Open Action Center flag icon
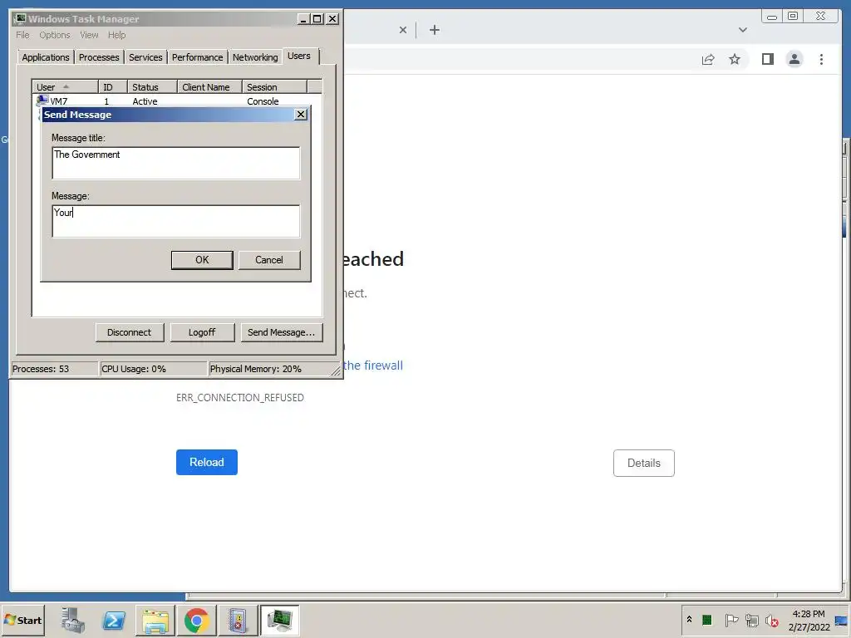This screenshot has height=638, width=851. click(731, 620)
